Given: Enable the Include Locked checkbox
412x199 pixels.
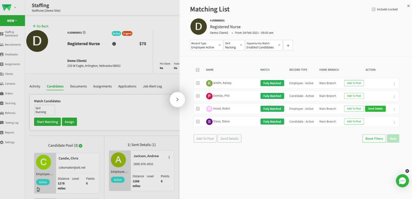Looking at the screenshot, I should coord(373,9).
